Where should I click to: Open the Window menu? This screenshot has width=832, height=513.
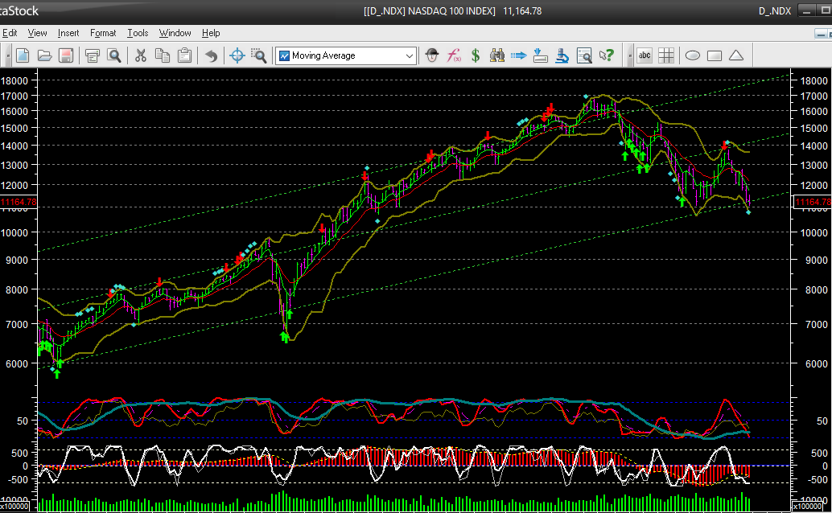point(175,33)
